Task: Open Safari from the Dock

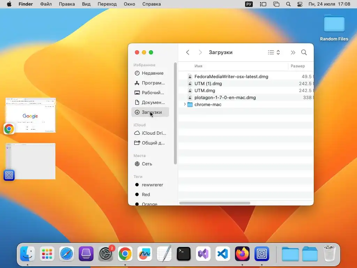Action: [x=67, y=254]
